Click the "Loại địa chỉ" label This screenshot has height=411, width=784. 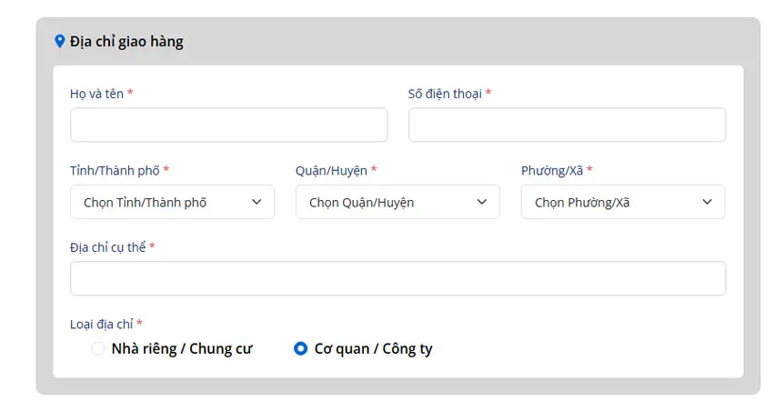tap(102, 325)
